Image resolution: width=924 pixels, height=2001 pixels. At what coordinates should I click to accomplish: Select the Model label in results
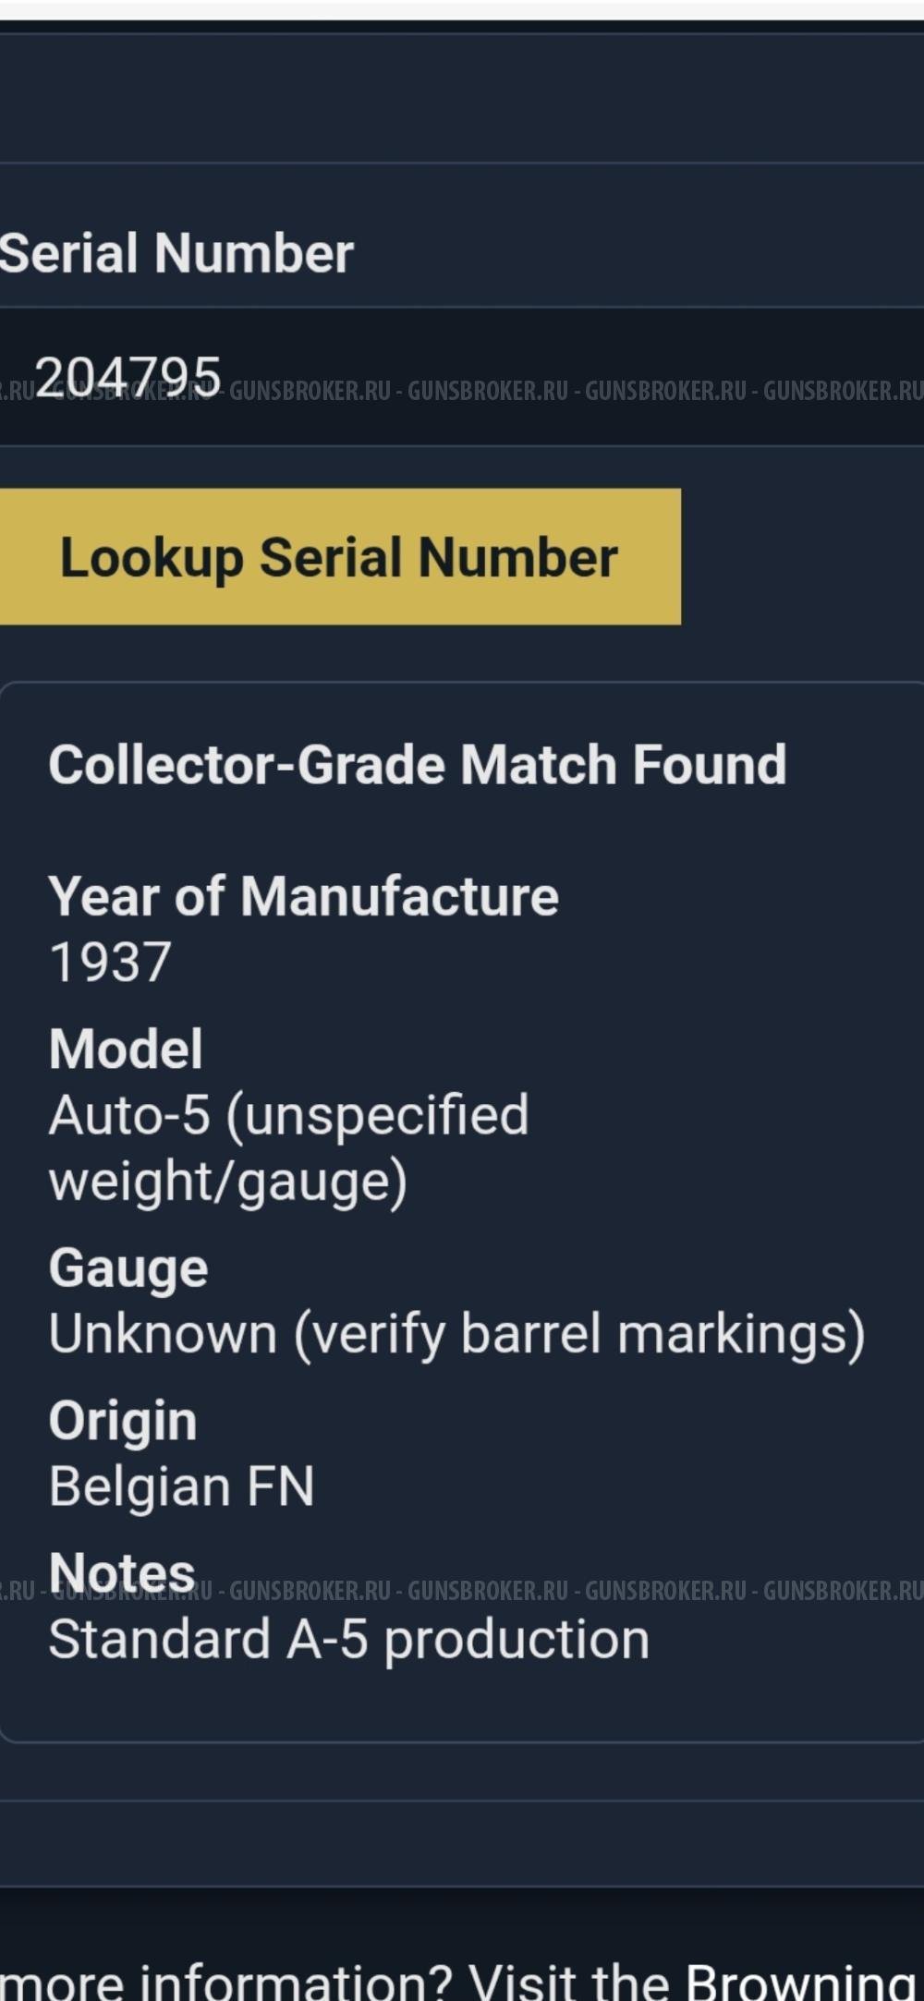pyautogui.click(x=126, y=1049)
